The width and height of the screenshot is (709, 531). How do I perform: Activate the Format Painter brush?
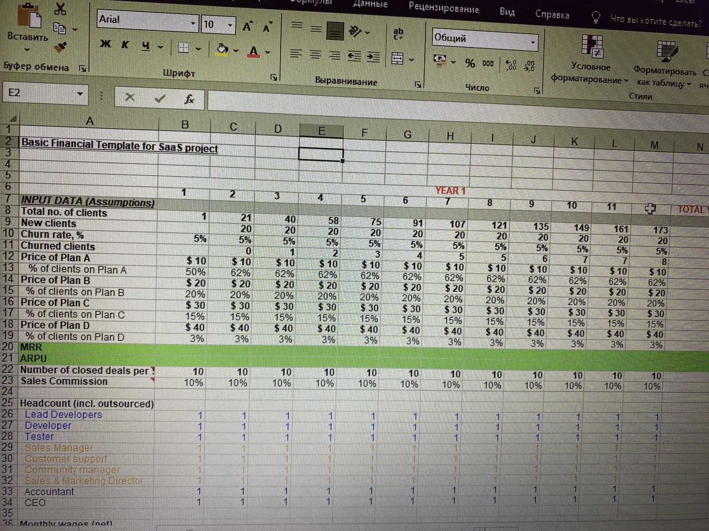pyautogui.click(x=61, y=46)
